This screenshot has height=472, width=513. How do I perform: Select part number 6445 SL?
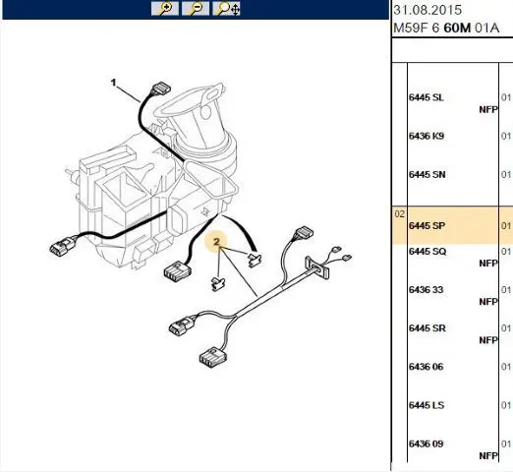427,97
